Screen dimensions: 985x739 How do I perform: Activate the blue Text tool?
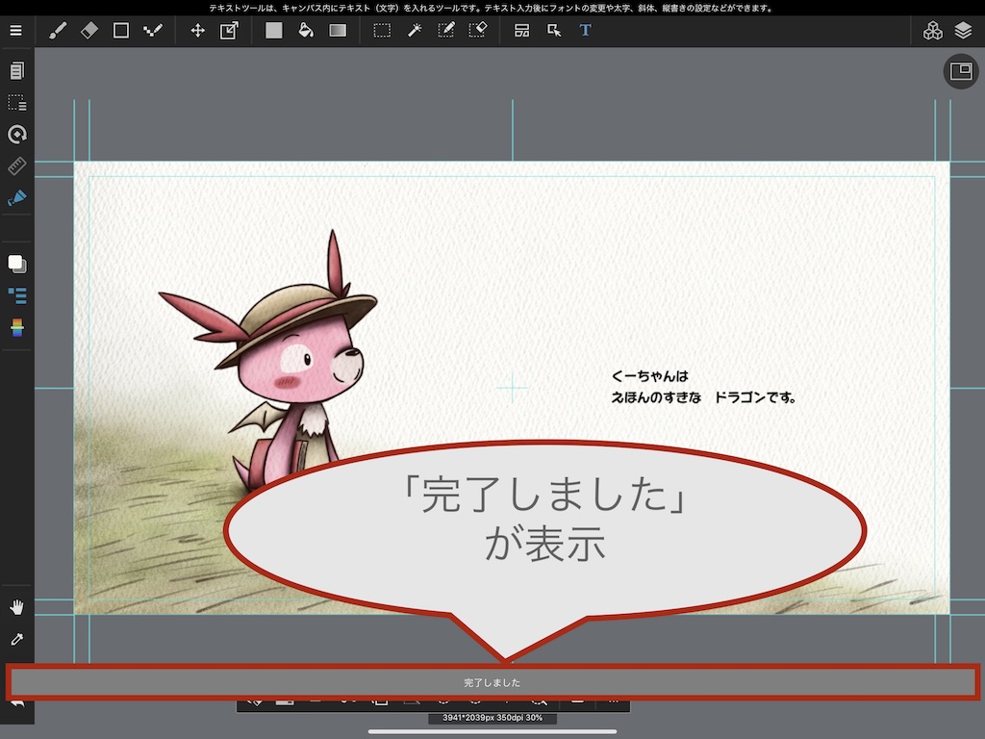(585, 31)
